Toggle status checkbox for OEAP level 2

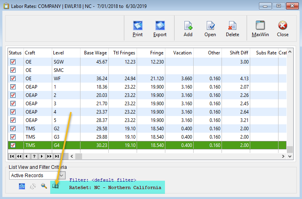pos(13,95)
